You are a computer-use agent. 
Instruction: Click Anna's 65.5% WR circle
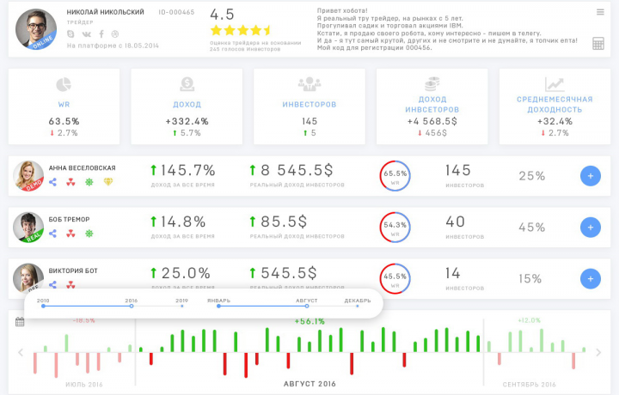tap(395, 176)
